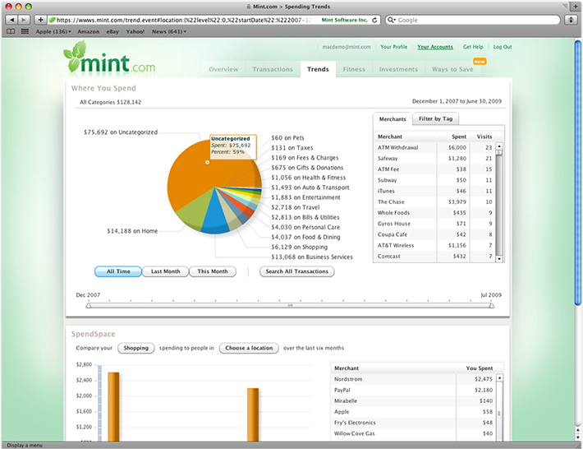Click the Log Out link

tap(503, 47)
